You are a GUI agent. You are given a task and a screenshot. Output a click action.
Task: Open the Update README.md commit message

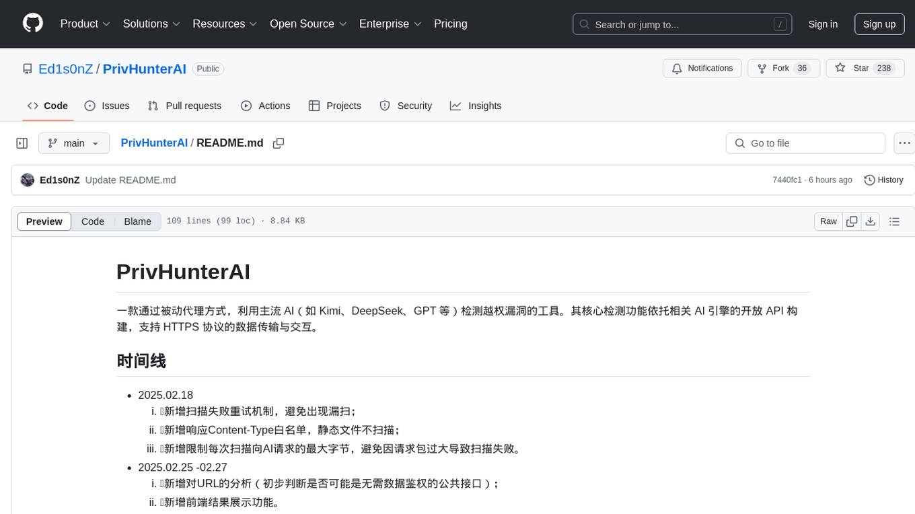point(131,180)
